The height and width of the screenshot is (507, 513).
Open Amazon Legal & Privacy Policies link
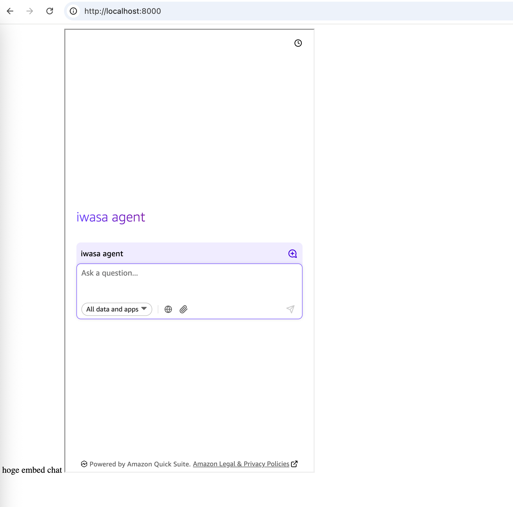coord(241,464)
